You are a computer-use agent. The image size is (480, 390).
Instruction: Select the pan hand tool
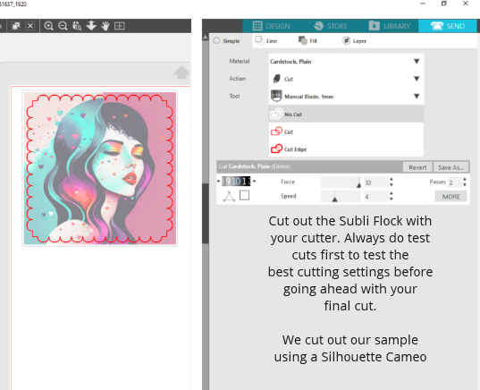[105, 26]
